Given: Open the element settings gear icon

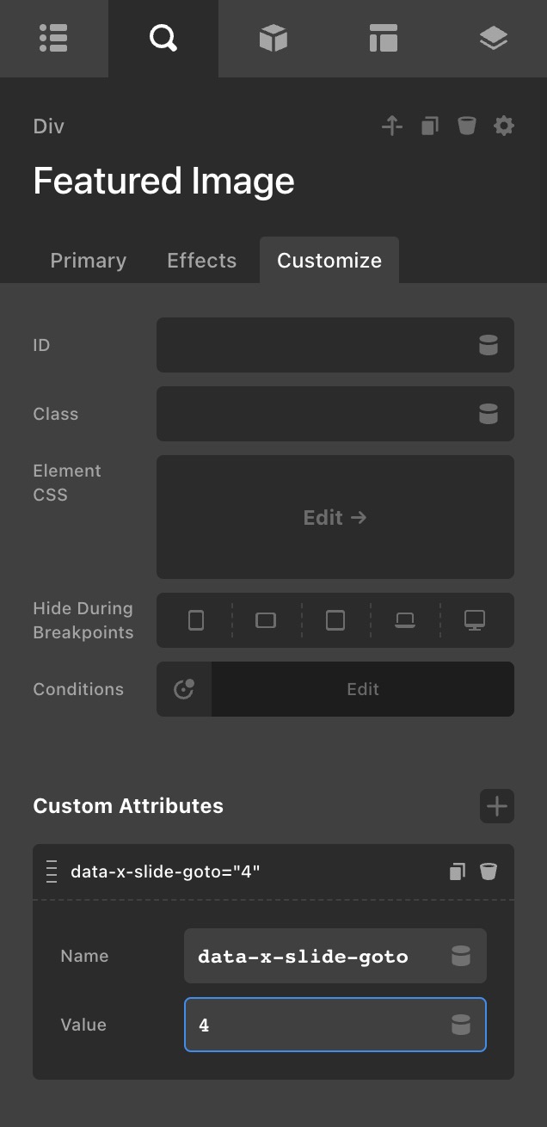Looking at the screenshot, I should (x=504, y=126).
